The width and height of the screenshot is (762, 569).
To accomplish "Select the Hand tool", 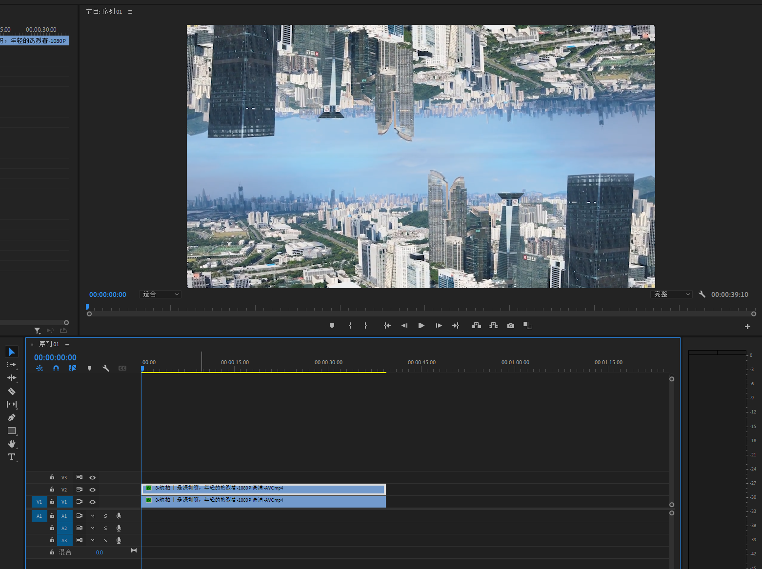I will (x=12, y=444).
